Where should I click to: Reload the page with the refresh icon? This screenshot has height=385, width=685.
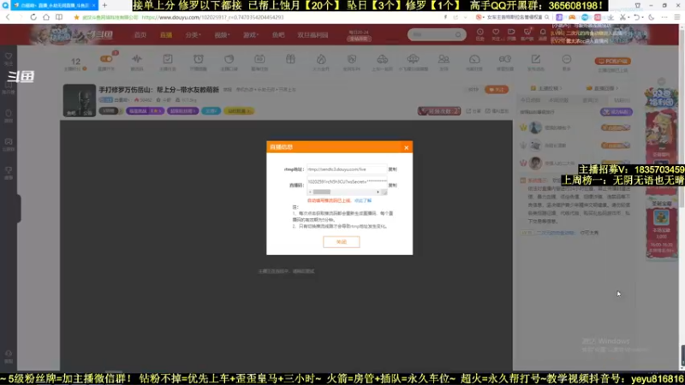33,17
